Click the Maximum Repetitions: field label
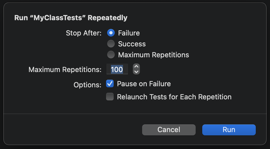Image resolution: width=270 pixels, height=149 pixels. click(x=65, y=70)
